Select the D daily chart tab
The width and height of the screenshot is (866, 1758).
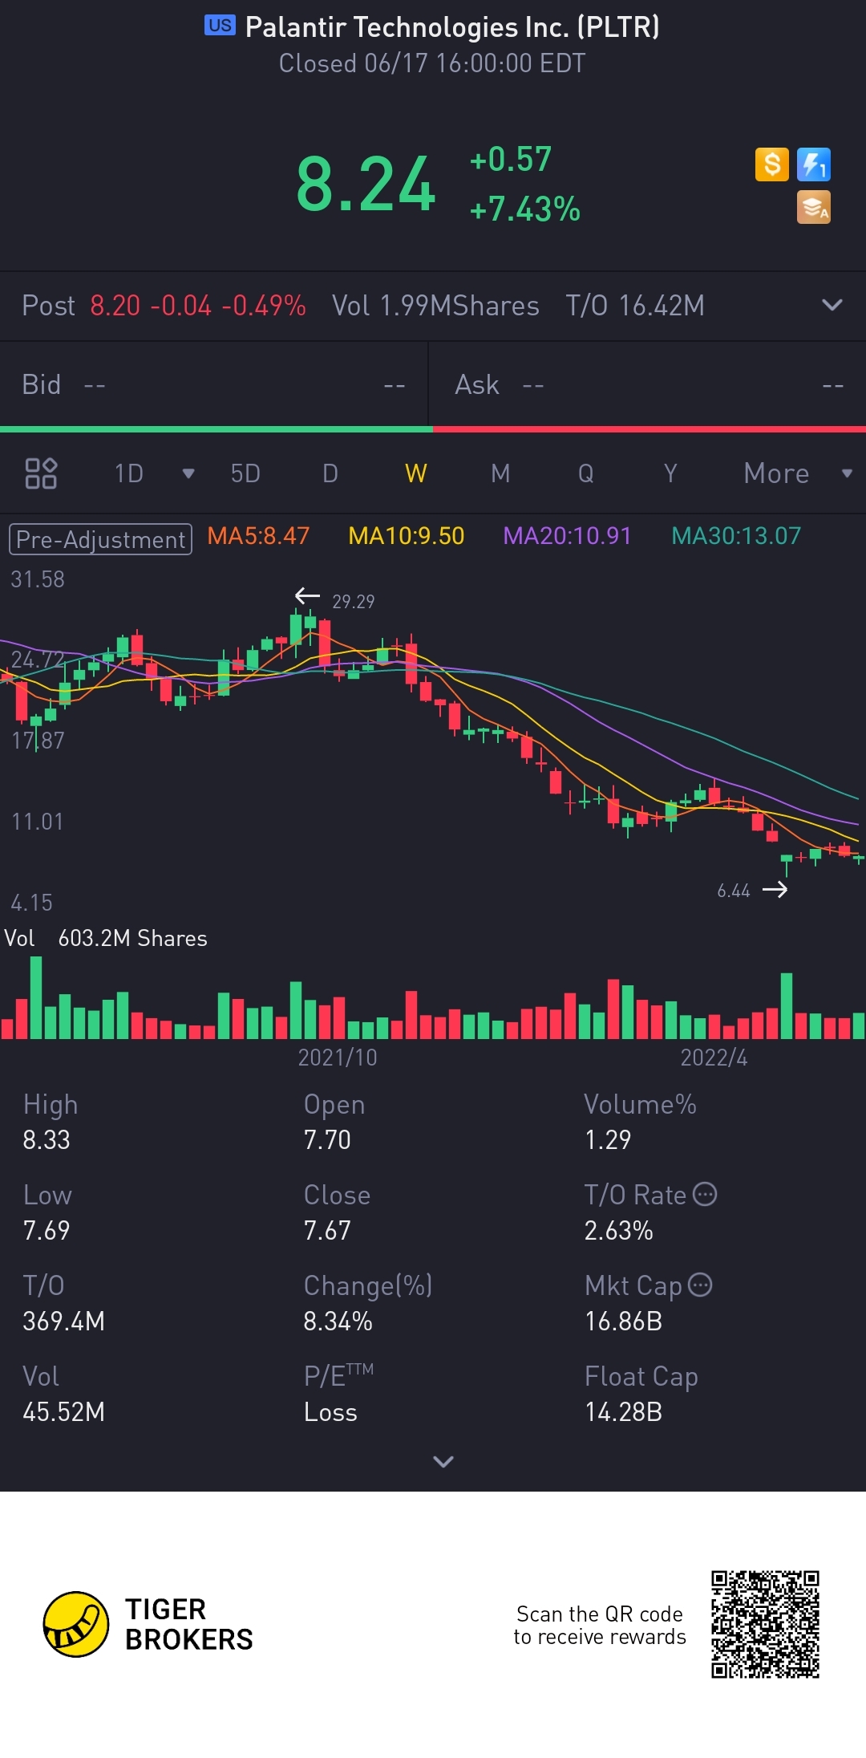[330, 473]
